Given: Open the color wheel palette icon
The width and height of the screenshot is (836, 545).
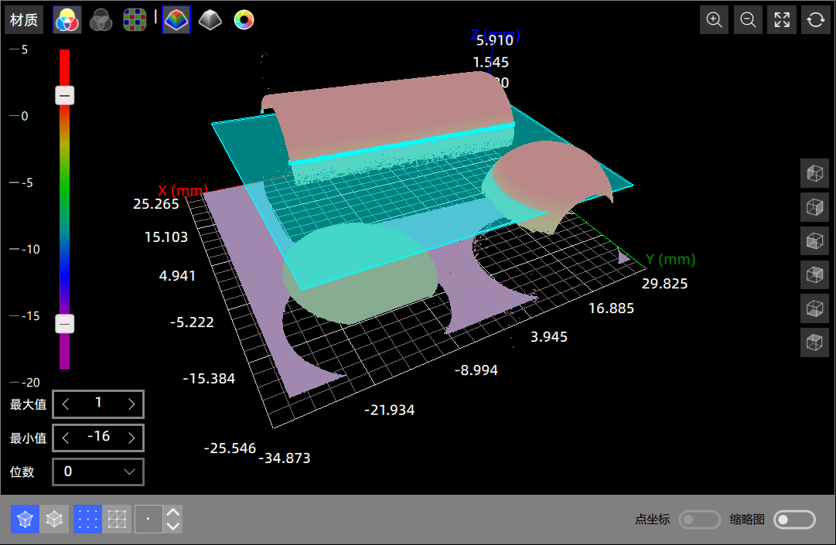Looking at the screenshot, I should [x=244, y=20].
